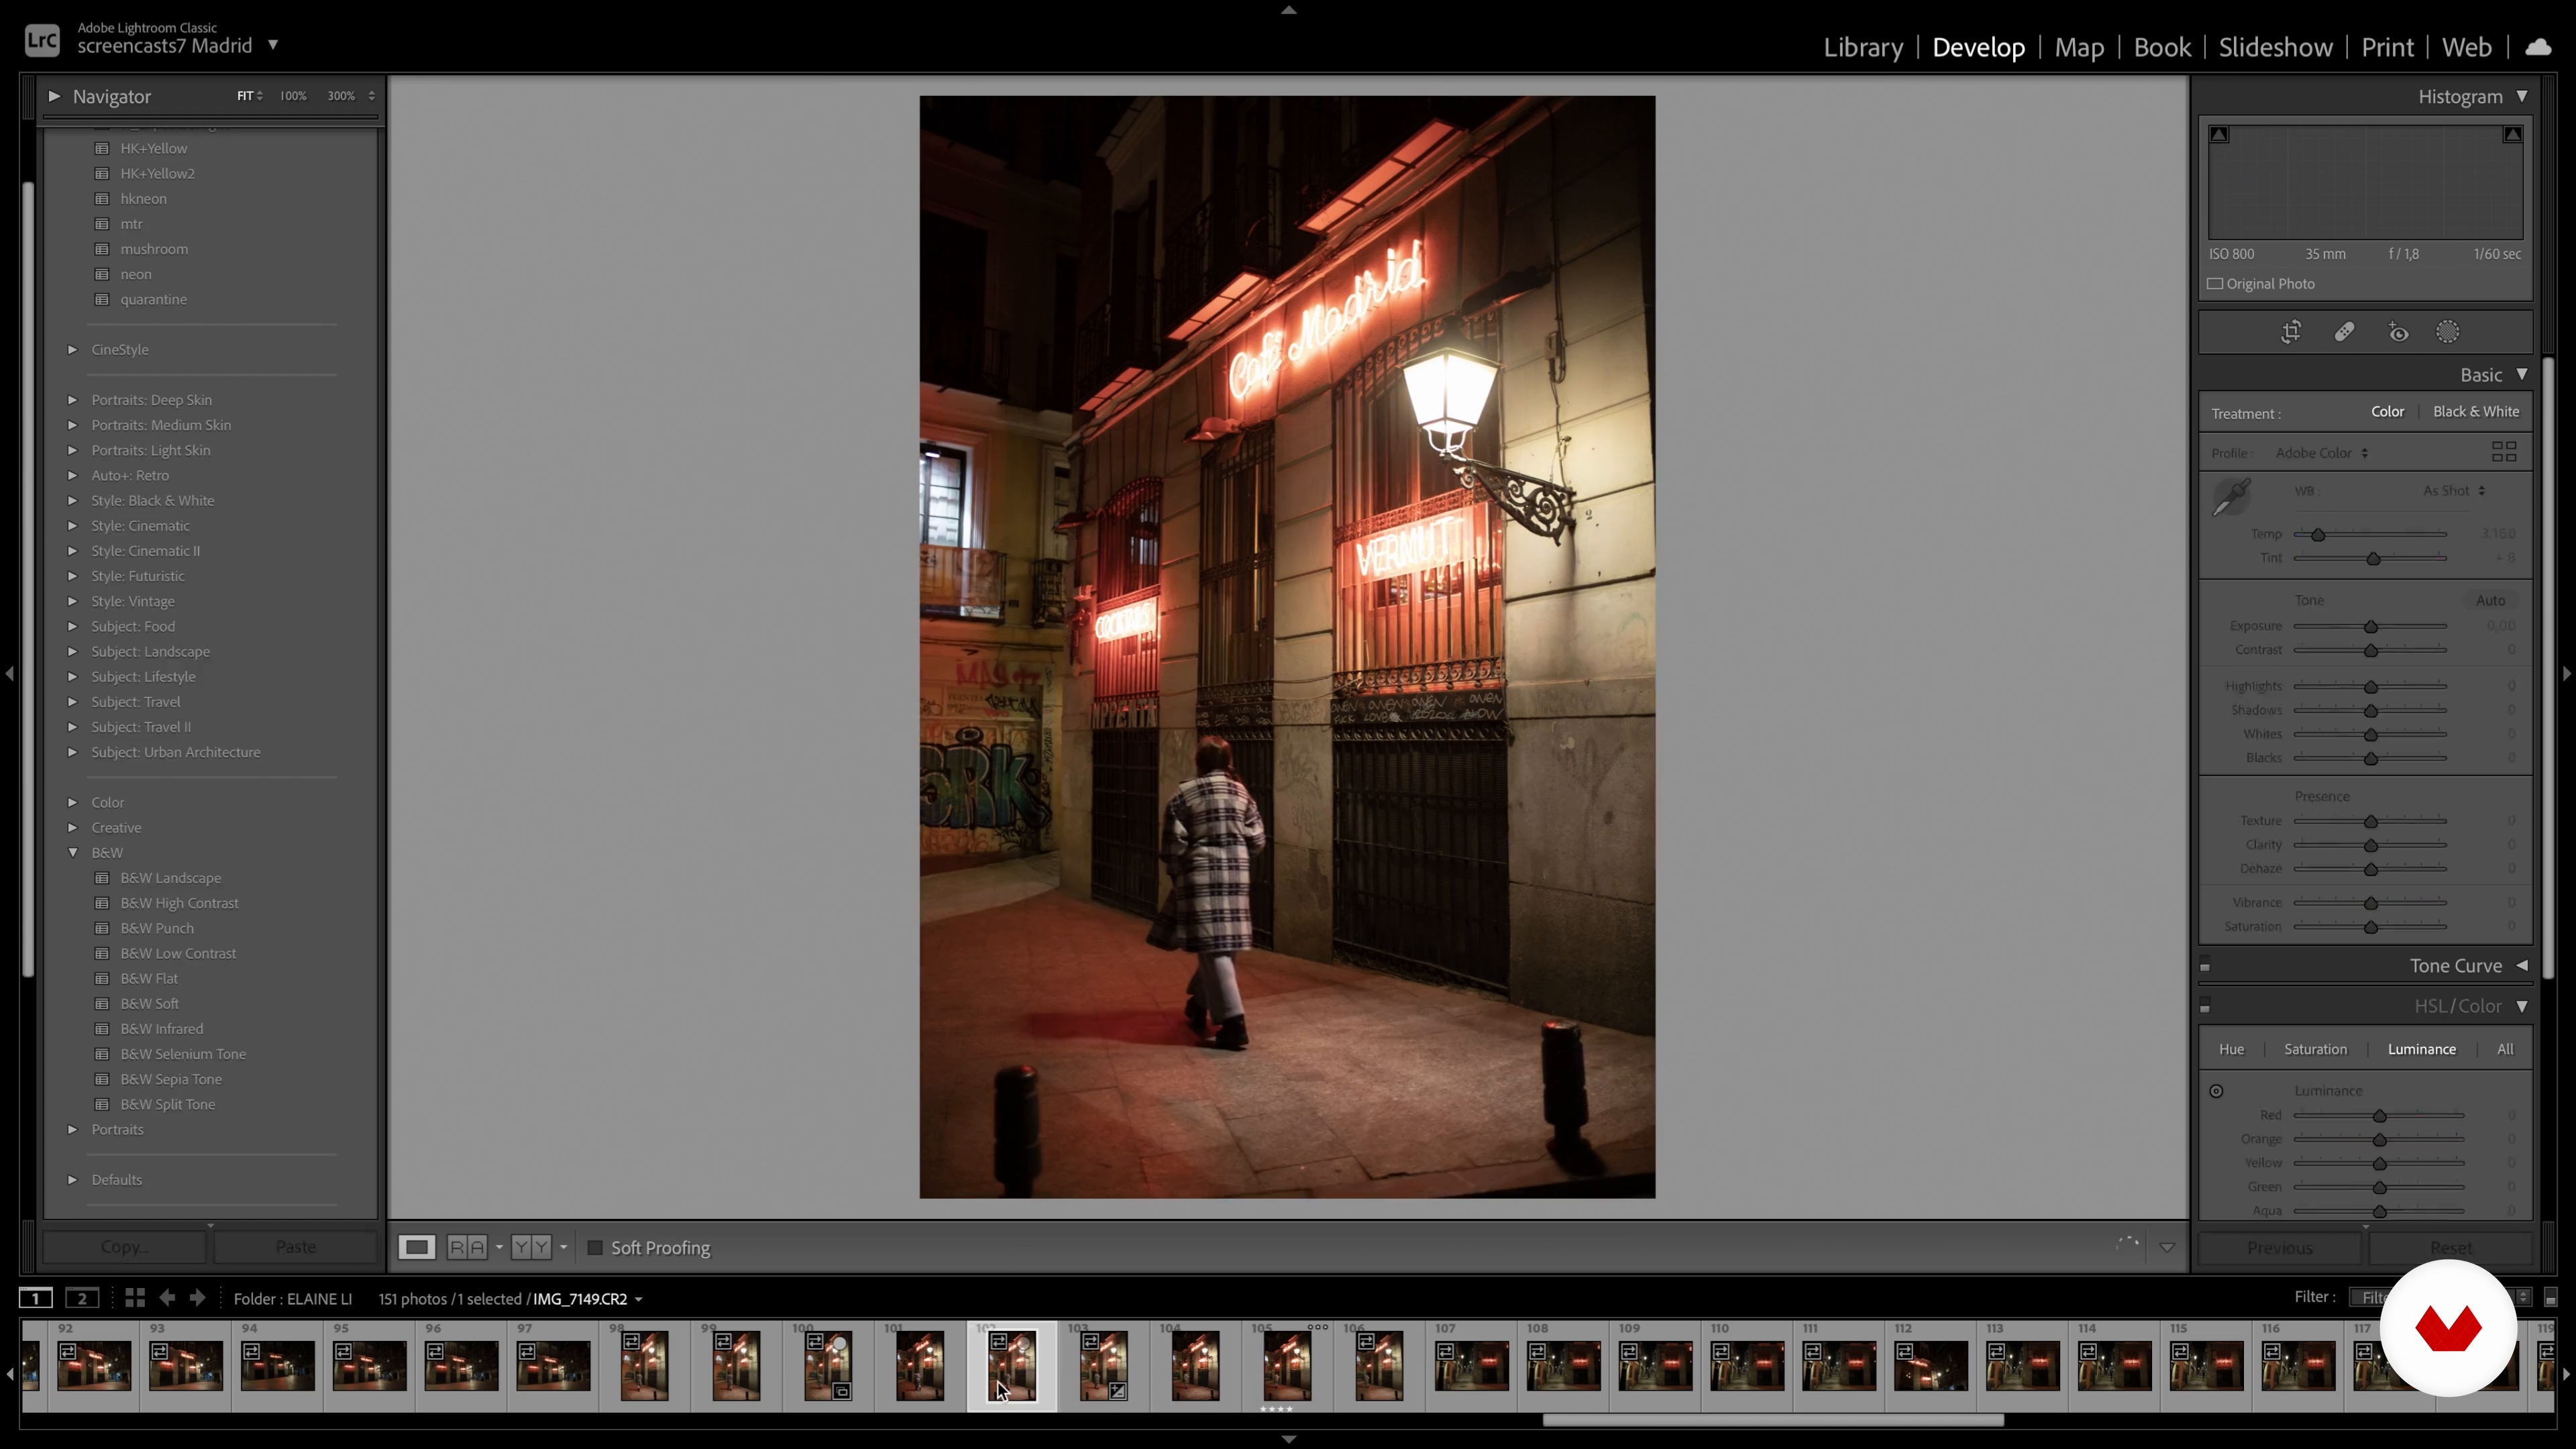This screenshot has height=1449, width=2576.
Task: Hide the right panel group arrow
Action: [x=2566, y=674]
